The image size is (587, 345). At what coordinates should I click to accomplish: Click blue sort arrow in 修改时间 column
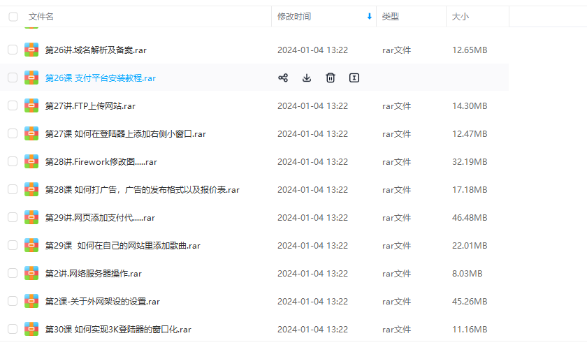[369, 16]
